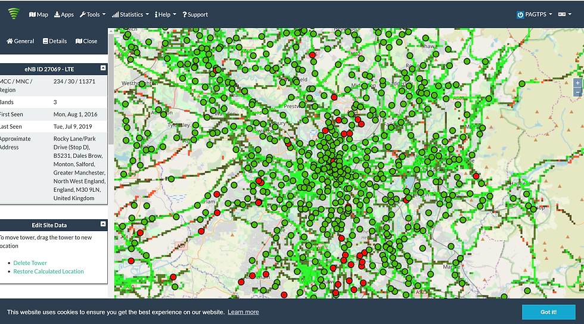The width and height of the screenshot is (584, 324).
Task: Click the sidebar vertical scrollbar
Action: pyautogui.click(x=111, y=89)
